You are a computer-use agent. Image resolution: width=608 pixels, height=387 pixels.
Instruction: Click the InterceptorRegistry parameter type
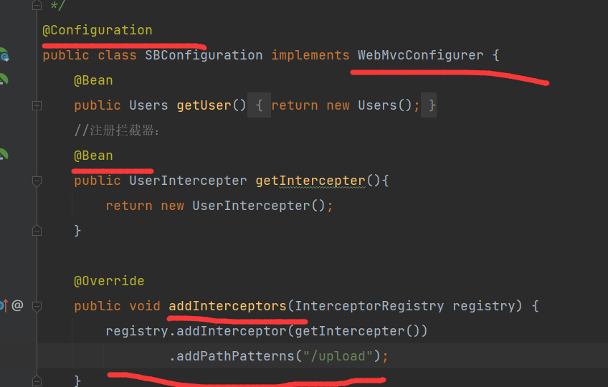pos(369,306)
